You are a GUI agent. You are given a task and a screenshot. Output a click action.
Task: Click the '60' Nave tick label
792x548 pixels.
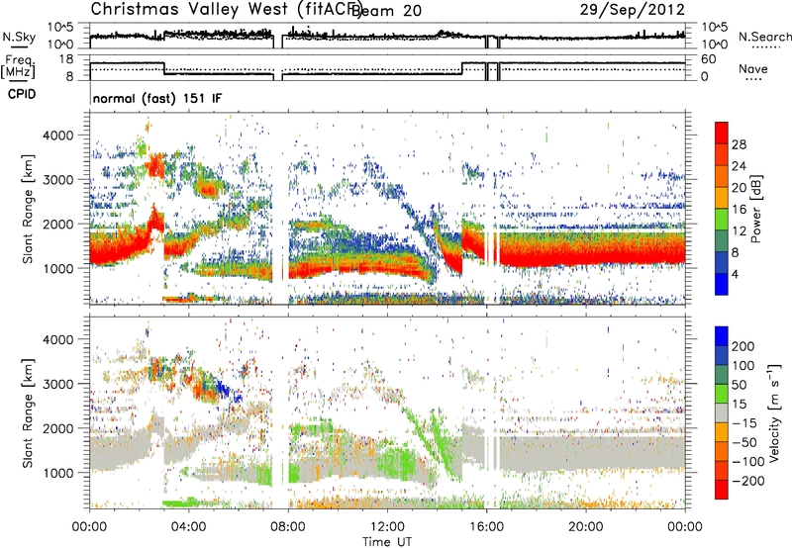708,59
